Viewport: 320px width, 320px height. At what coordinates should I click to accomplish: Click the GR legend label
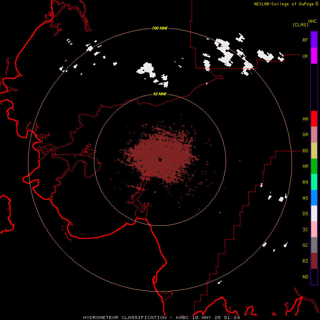305,135
